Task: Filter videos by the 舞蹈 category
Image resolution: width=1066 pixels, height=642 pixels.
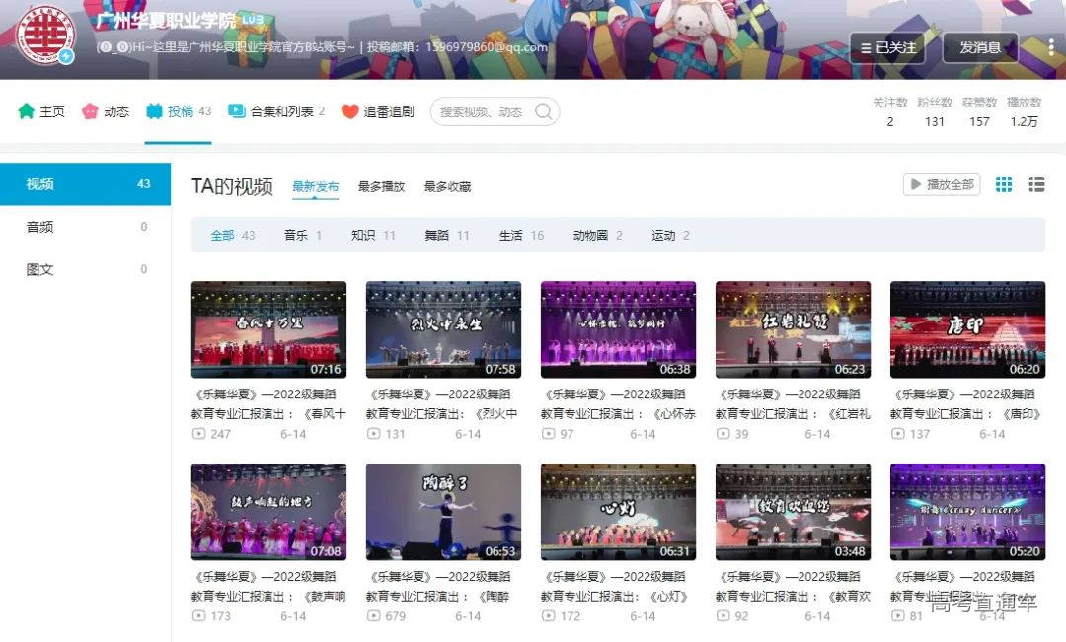Action: pos(436,236)
